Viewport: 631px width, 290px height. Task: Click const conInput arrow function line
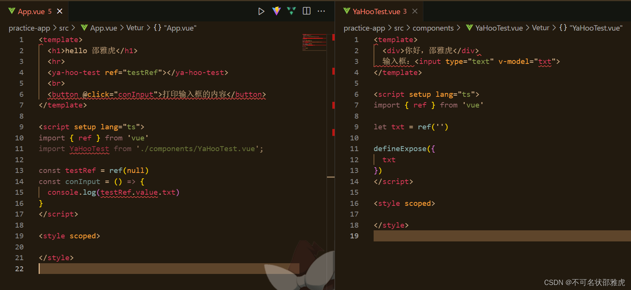tap(92, 181)
